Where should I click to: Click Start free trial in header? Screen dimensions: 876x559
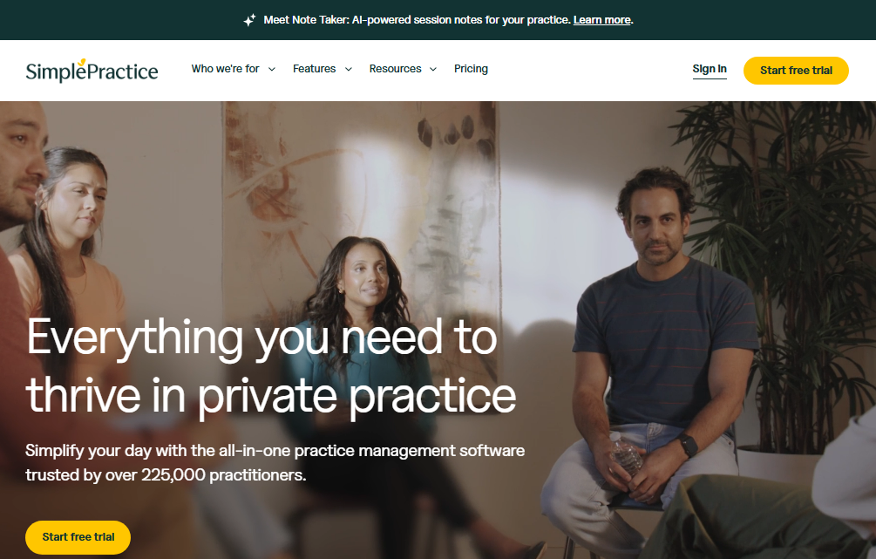(796, 71)
